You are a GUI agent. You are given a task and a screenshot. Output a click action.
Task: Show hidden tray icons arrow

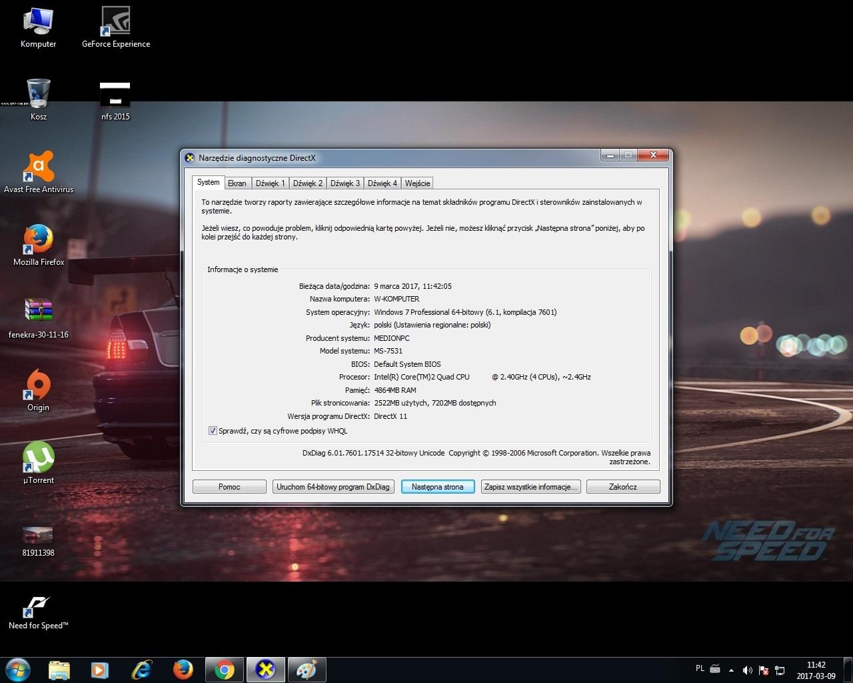tap(732, 670)
